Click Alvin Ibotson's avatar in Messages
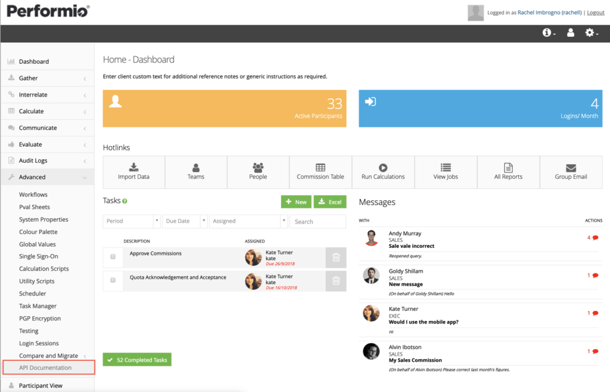Viewport: 610px width, 392px height. point(371,351)
